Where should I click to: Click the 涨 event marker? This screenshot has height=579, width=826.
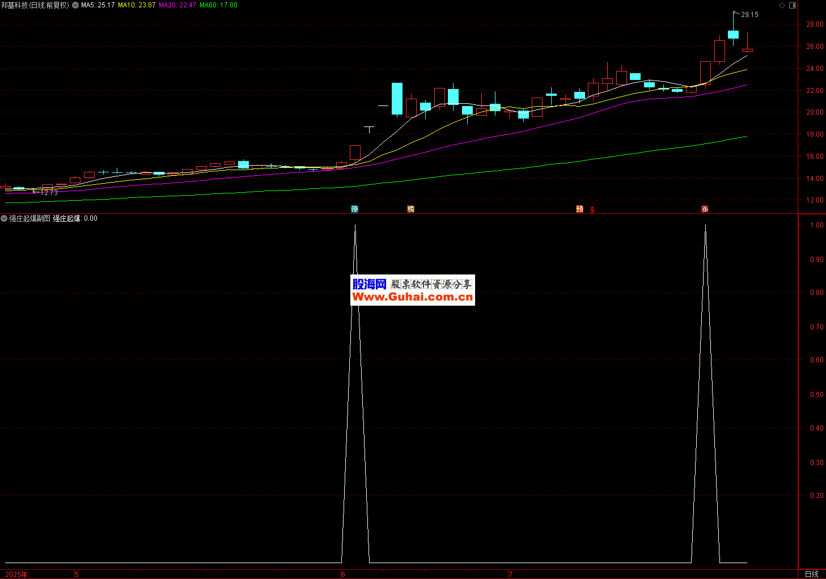(x=705, y=209)
